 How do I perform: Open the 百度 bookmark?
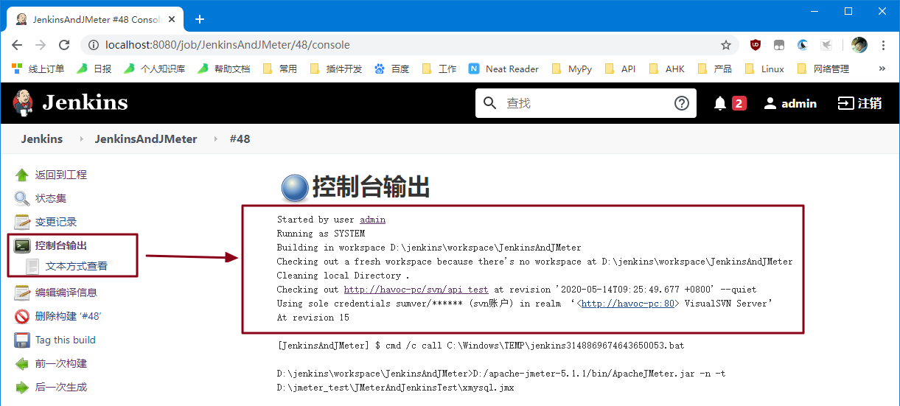coord(391,69)
